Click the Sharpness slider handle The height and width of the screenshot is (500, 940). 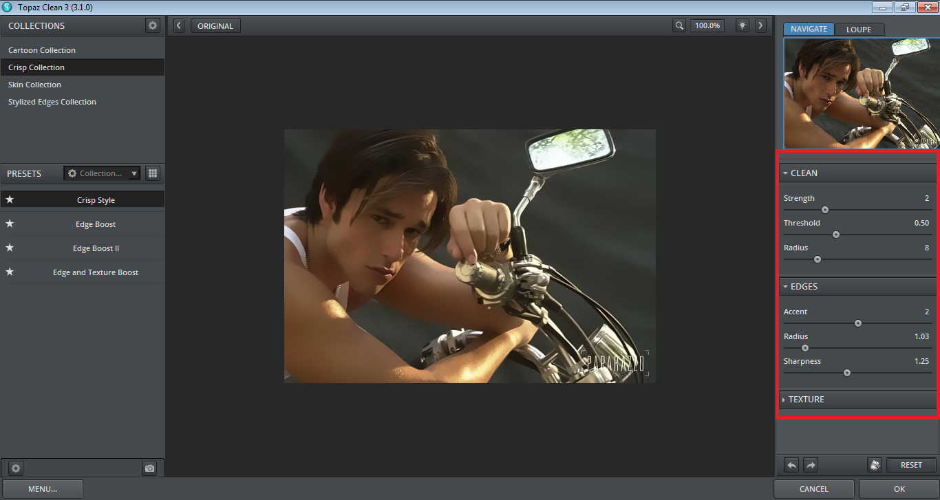coord(847,373)
